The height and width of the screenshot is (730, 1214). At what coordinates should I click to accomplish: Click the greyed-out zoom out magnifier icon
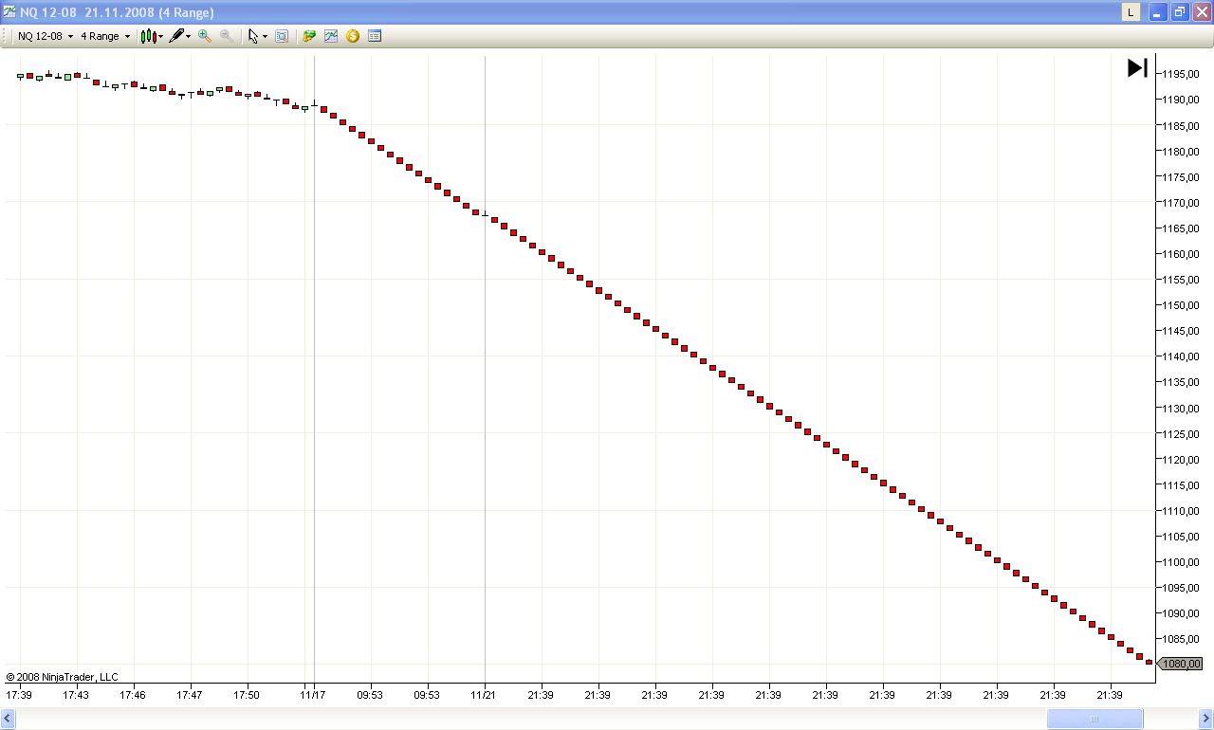point(227,36)
